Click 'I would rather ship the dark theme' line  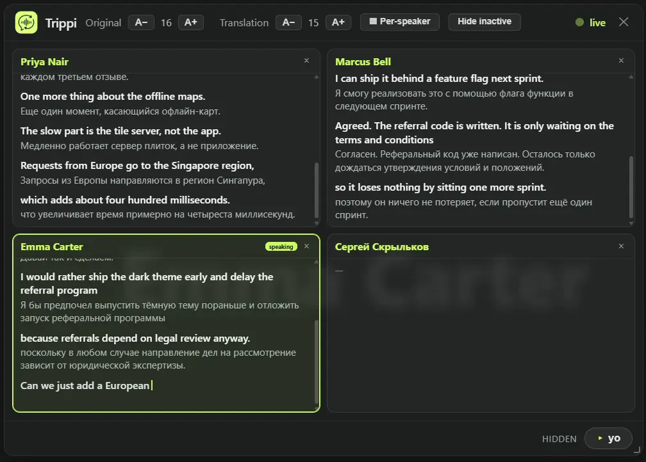coord(147,283)
